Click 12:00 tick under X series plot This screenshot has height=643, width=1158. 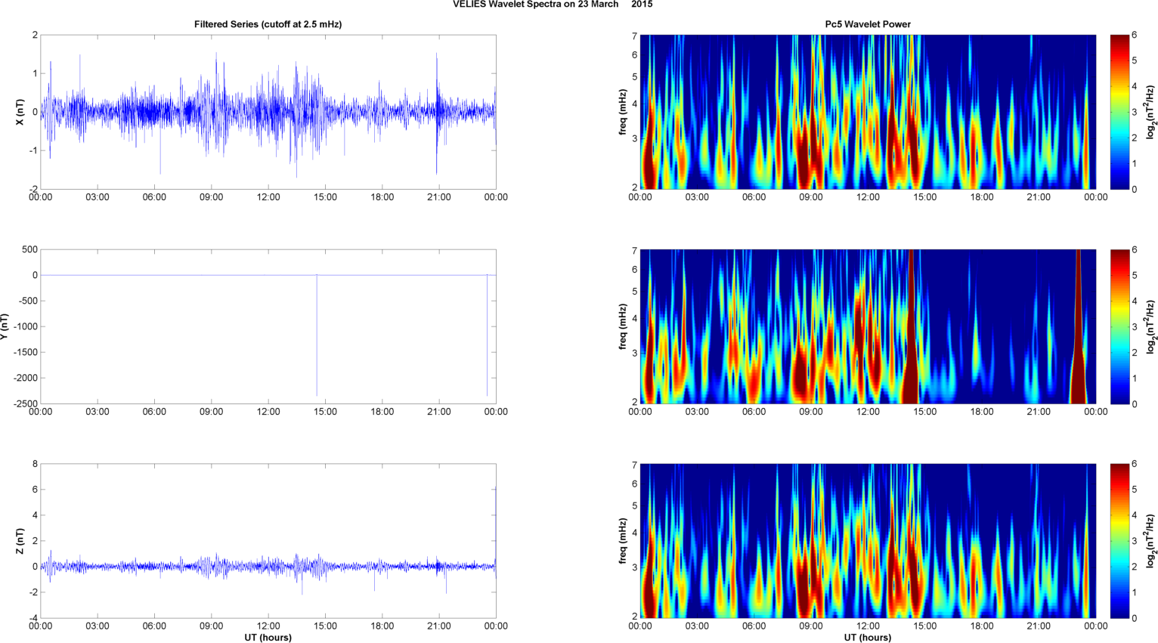268,197
